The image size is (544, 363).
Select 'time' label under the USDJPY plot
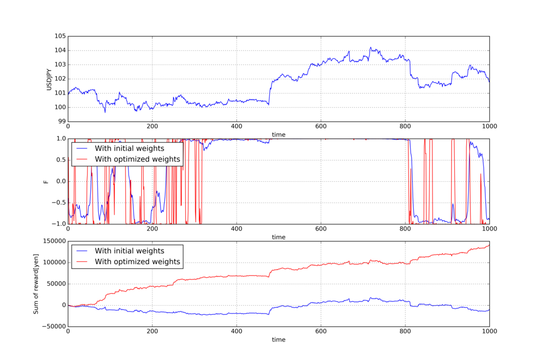pos(278,134)
